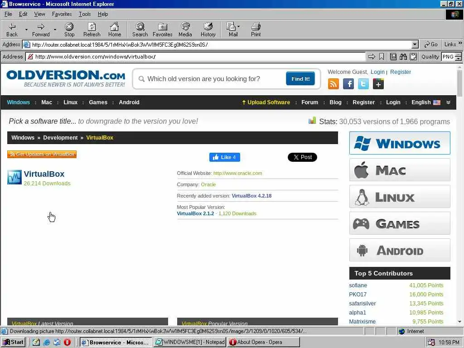Open the Search pane icon
This screenshot has width=464, height=348.
tap(140, 27)
